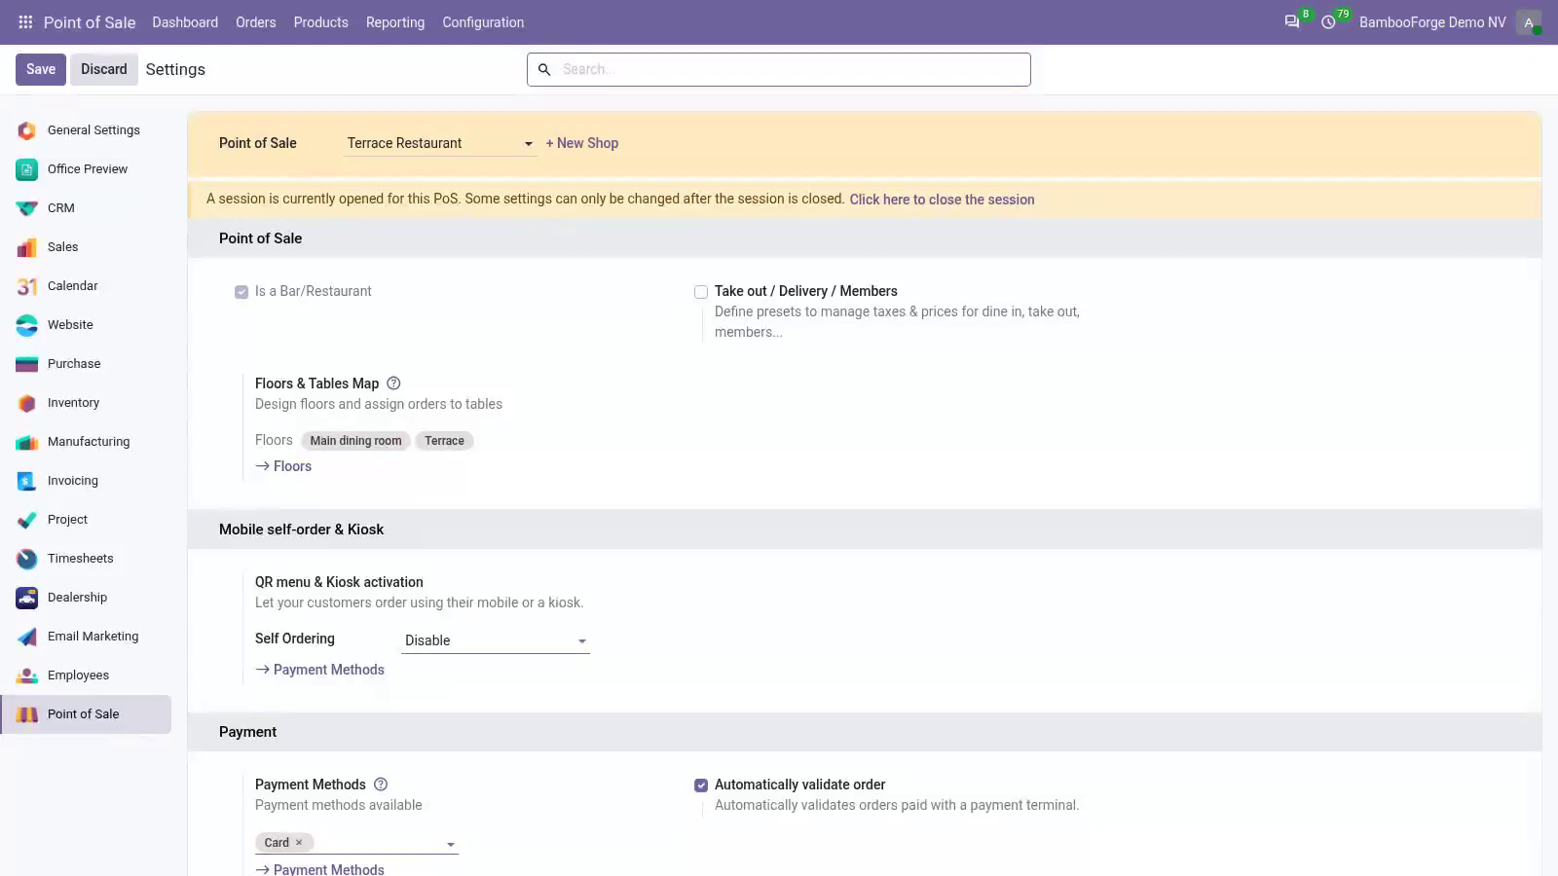The image size is (1558, 876).
Task: Click the Purchase sidebar icon
Action: [27, 364]
